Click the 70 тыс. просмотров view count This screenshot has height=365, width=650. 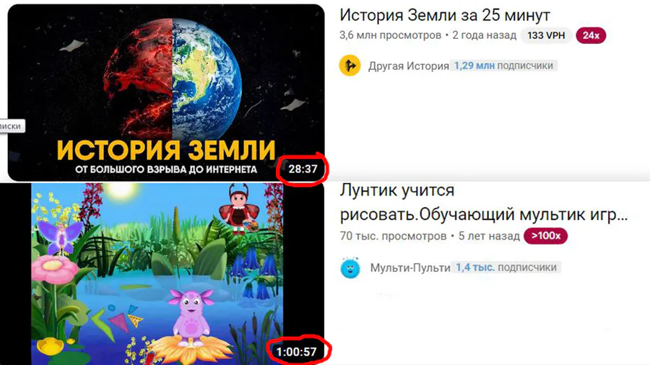click(393, 237)
